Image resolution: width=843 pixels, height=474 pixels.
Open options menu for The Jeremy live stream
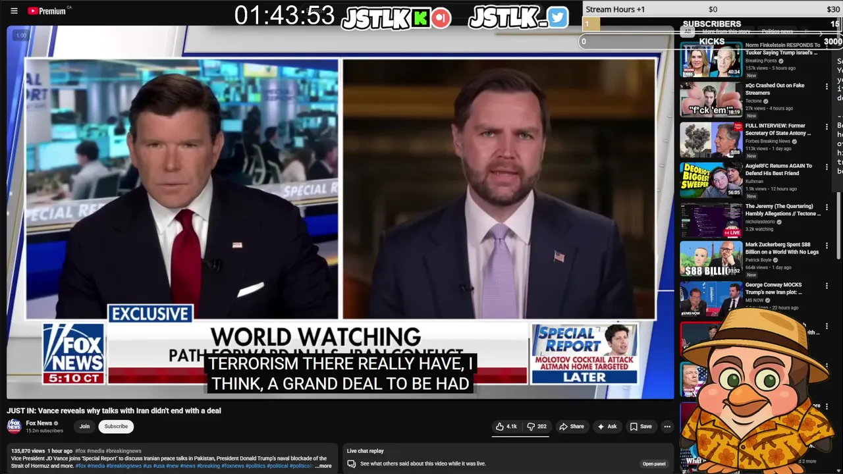click(827, 207)
